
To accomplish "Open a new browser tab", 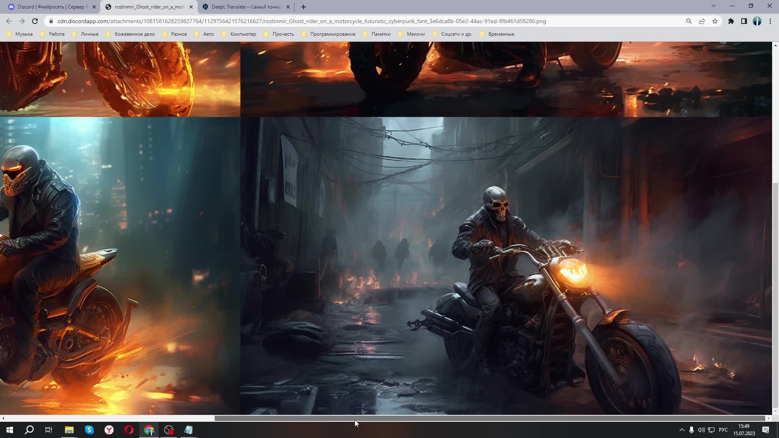I will pos(303,7).
